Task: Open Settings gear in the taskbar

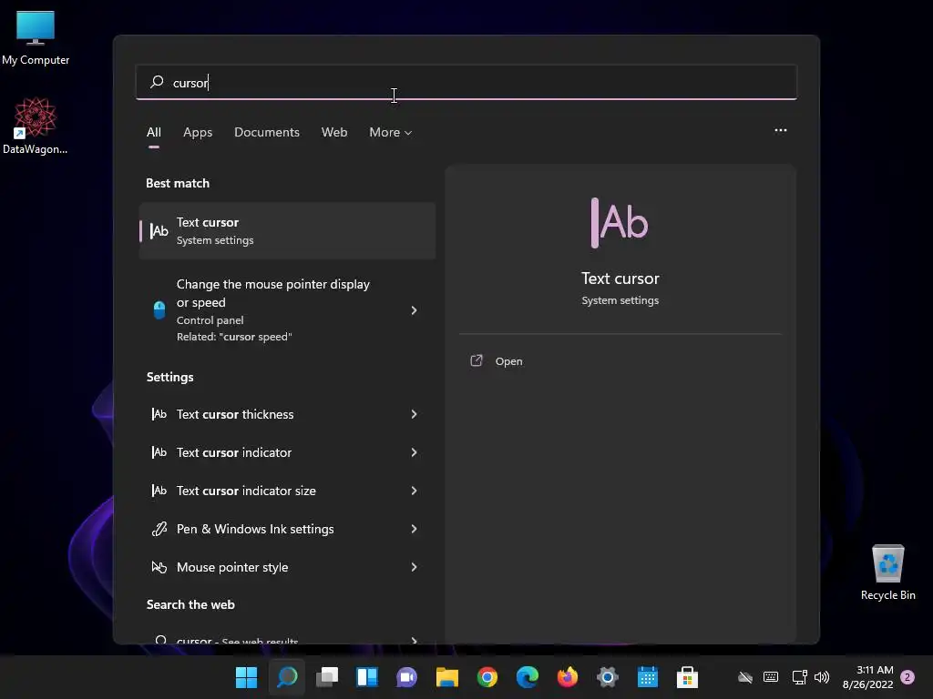Action: coord(608,677)
